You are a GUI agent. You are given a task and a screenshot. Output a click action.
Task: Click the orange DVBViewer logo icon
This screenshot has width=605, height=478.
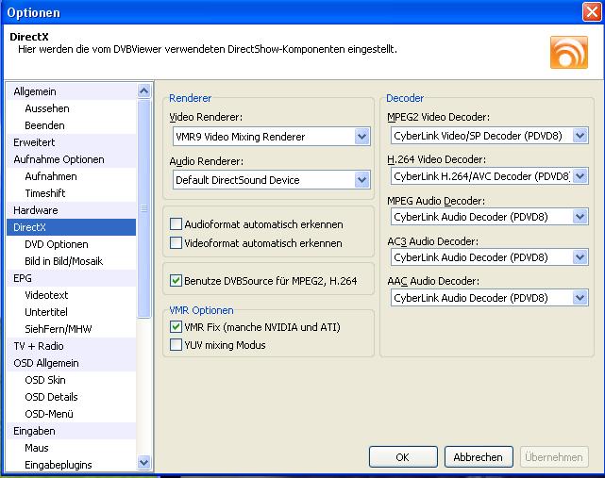568,52
